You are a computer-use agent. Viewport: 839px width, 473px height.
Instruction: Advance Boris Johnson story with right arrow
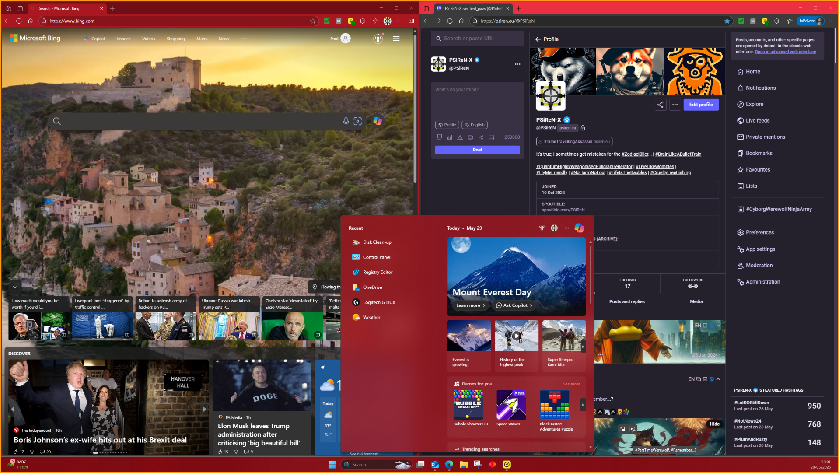click(204, 409)
